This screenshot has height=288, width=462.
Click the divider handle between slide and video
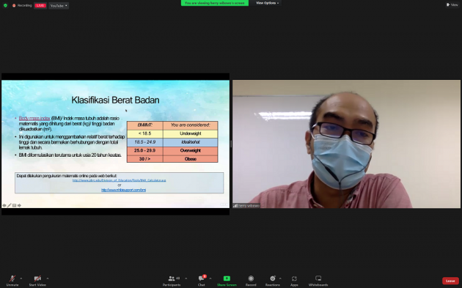point(231,144)
